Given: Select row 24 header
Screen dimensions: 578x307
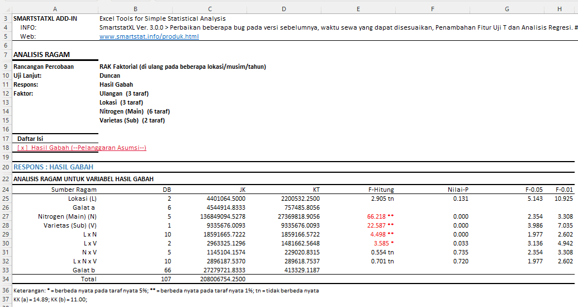Looking at the screenshot, I should 5,190.
